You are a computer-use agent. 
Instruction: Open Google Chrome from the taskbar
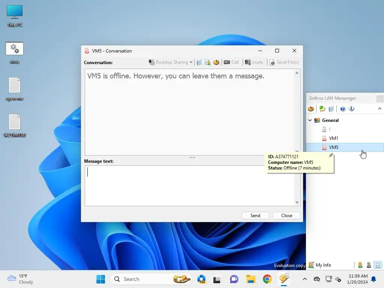(267, 279)
